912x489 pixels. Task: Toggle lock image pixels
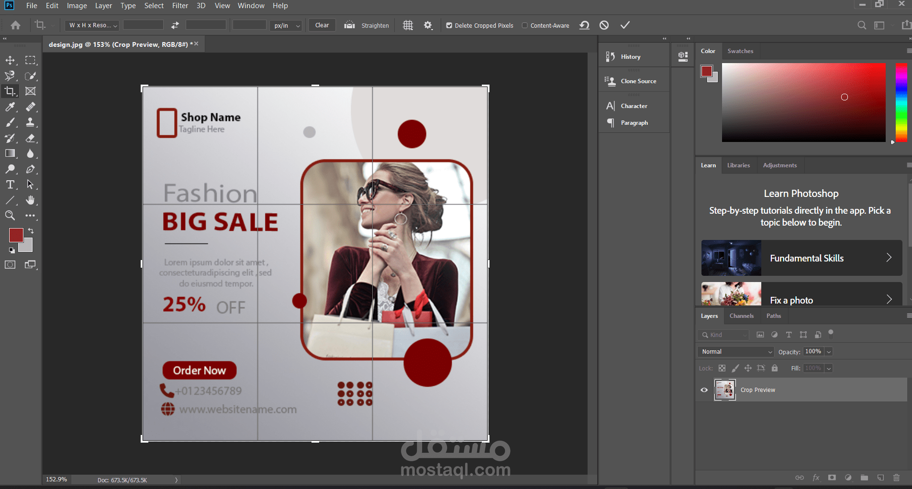[735, 368]
